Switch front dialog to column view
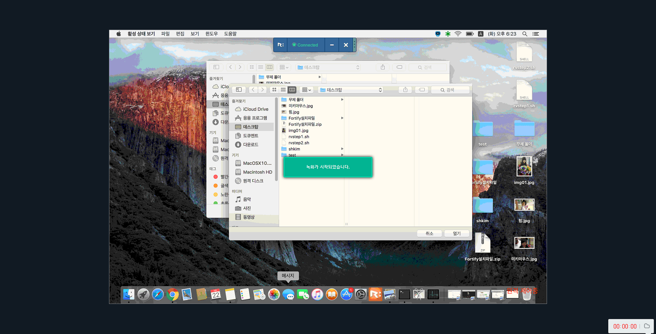 pyautogui.click(x=292, y=90)
